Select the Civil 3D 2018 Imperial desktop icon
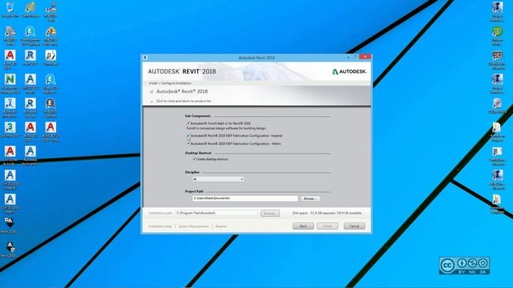This screenshot has width=513, height=288. click(10, 179)
